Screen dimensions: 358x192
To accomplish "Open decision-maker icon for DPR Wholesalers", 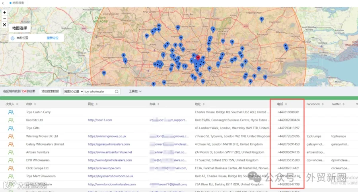I will 11,160.
